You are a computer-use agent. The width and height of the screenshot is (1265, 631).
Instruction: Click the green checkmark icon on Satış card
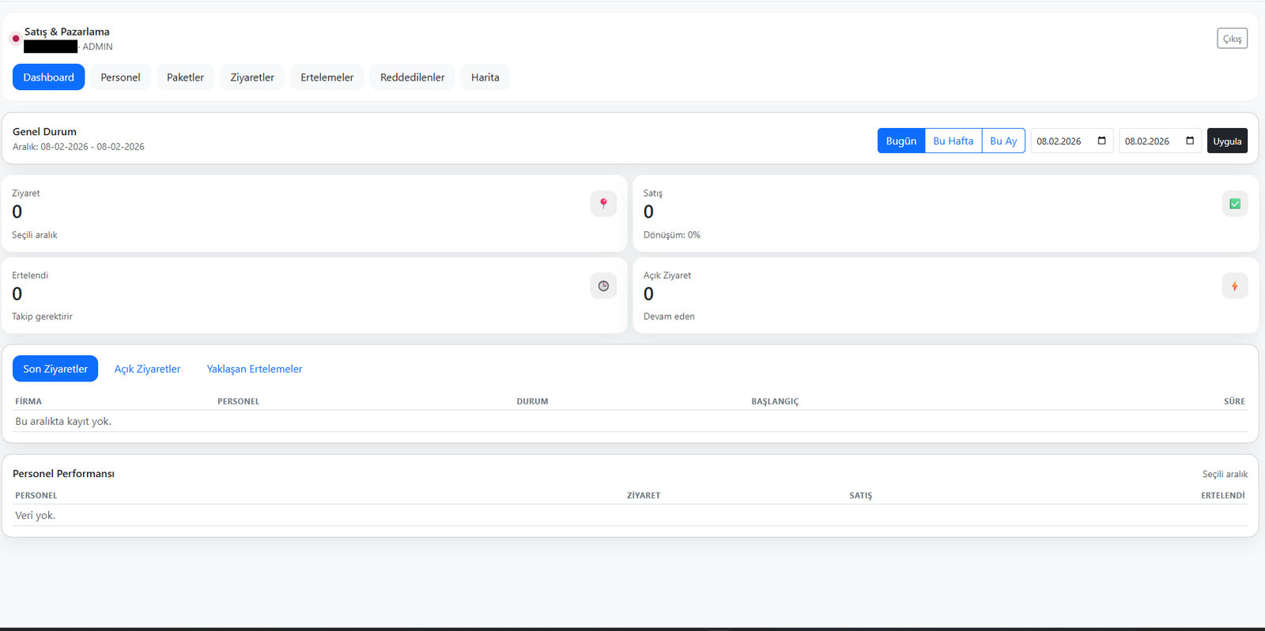point(1234,204)
